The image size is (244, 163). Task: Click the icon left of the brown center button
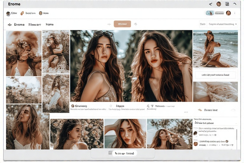point(109,24)
